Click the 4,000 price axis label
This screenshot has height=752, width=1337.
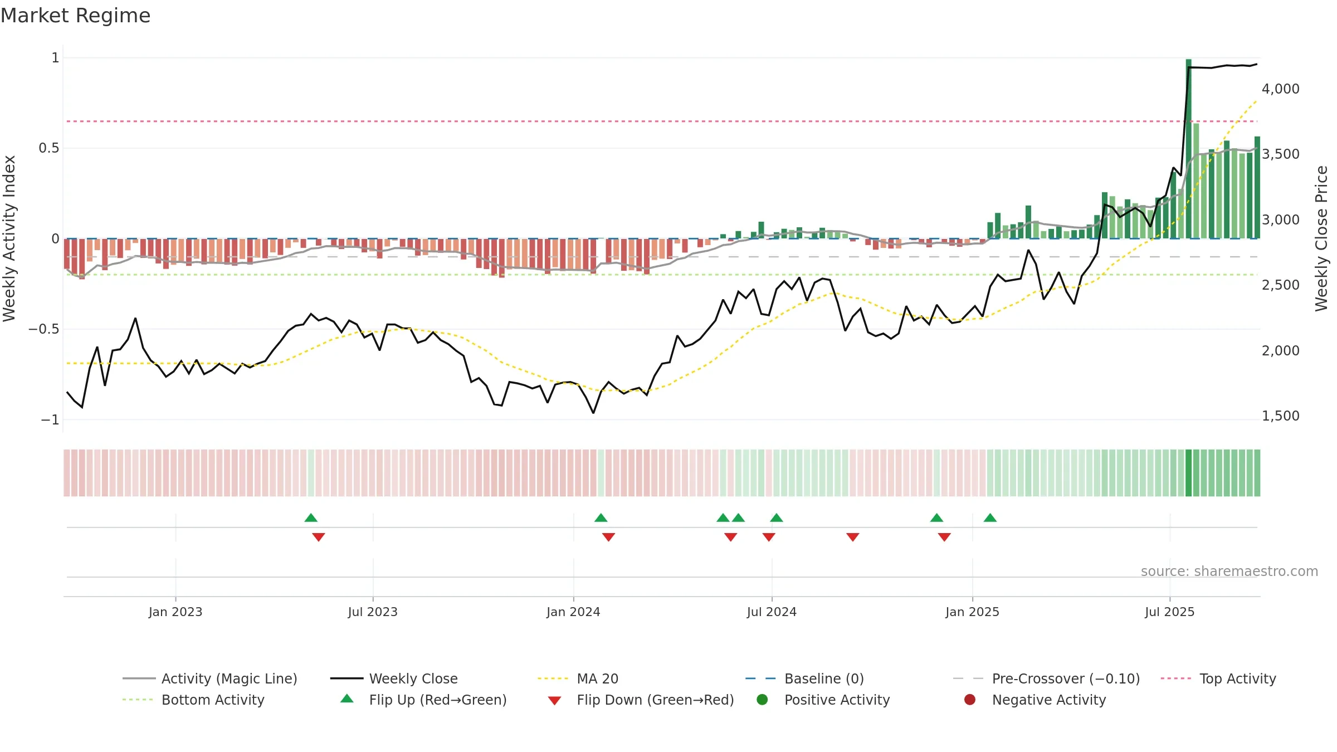(1281, 89)
